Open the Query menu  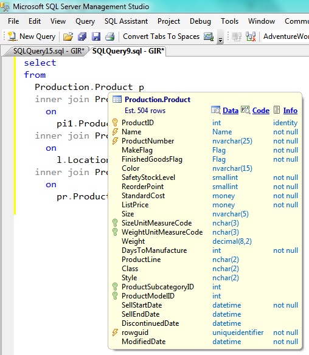85,21
